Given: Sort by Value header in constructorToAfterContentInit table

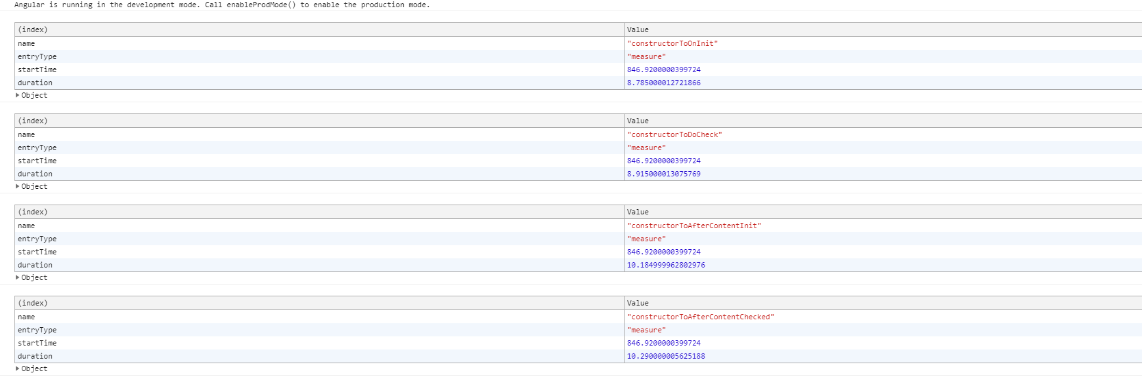Looking at the screenshot, I should [x=883, y=212].
